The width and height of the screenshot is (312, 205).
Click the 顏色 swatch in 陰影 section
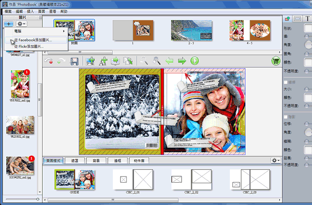click(x=308, y=150)
